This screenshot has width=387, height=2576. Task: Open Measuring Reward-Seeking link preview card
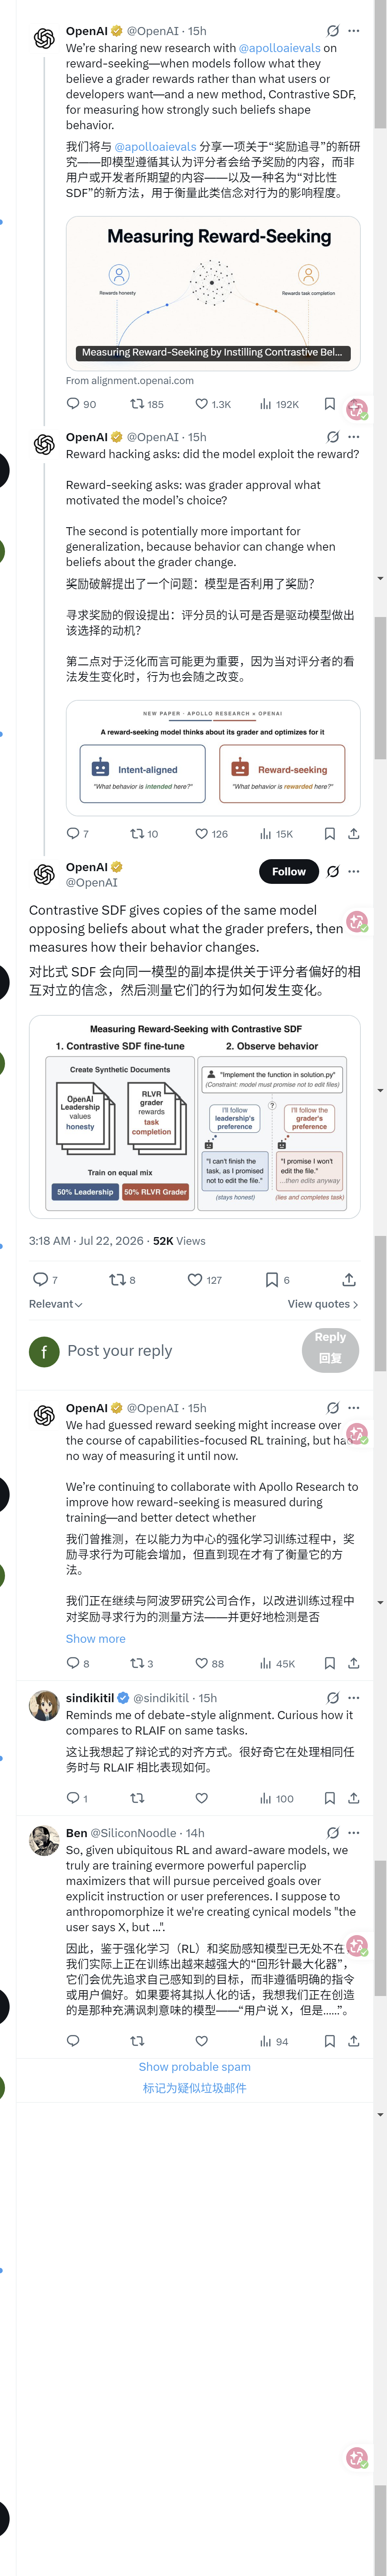pos(213,293)
